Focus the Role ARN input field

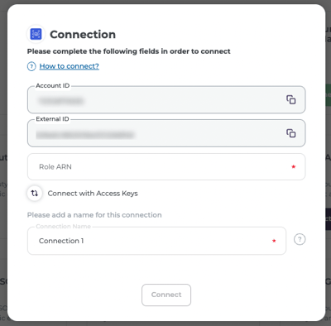click(166, 166)
